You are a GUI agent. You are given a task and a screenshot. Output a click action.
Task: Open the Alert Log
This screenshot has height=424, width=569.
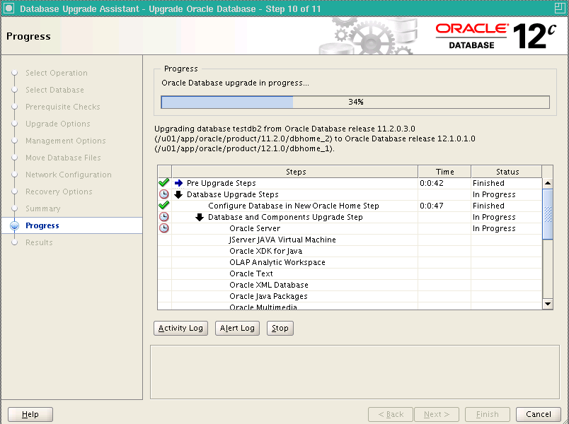pos(237,328)
